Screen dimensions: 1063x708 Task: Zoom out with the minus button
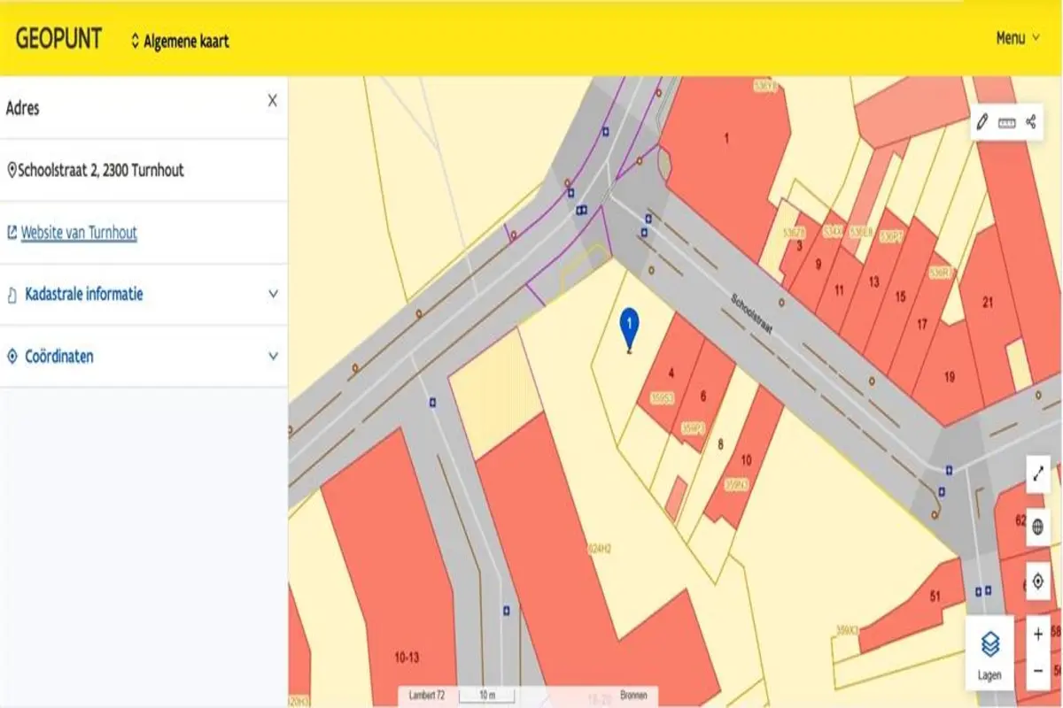pyautogui.click(x=1037, y=671)
